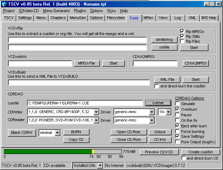
Task: Uncheck the Overburn option
Action: tap(178, 109)
